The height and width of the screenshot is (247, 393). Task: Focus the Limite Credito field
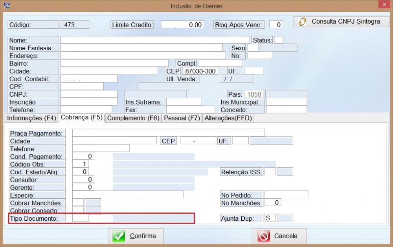pos(182,25)
